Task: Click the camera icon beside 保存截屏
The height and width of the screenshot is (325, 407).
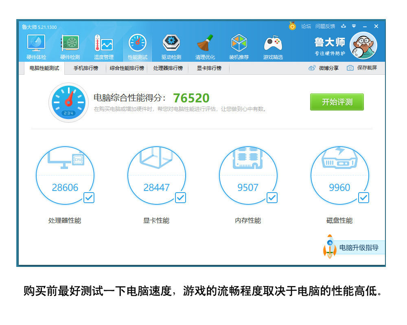Action: [x=350, y=68]
